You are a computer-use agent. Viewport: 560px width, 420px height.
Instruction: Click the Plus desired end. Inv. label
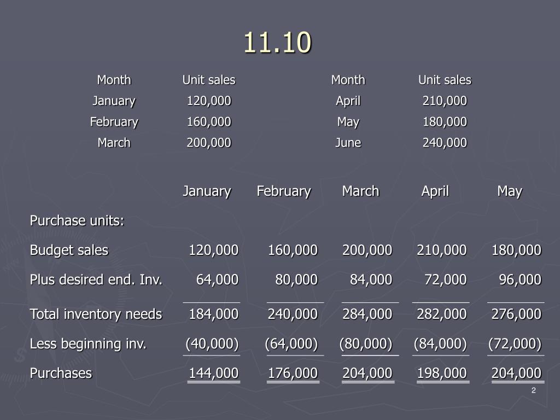96,279
